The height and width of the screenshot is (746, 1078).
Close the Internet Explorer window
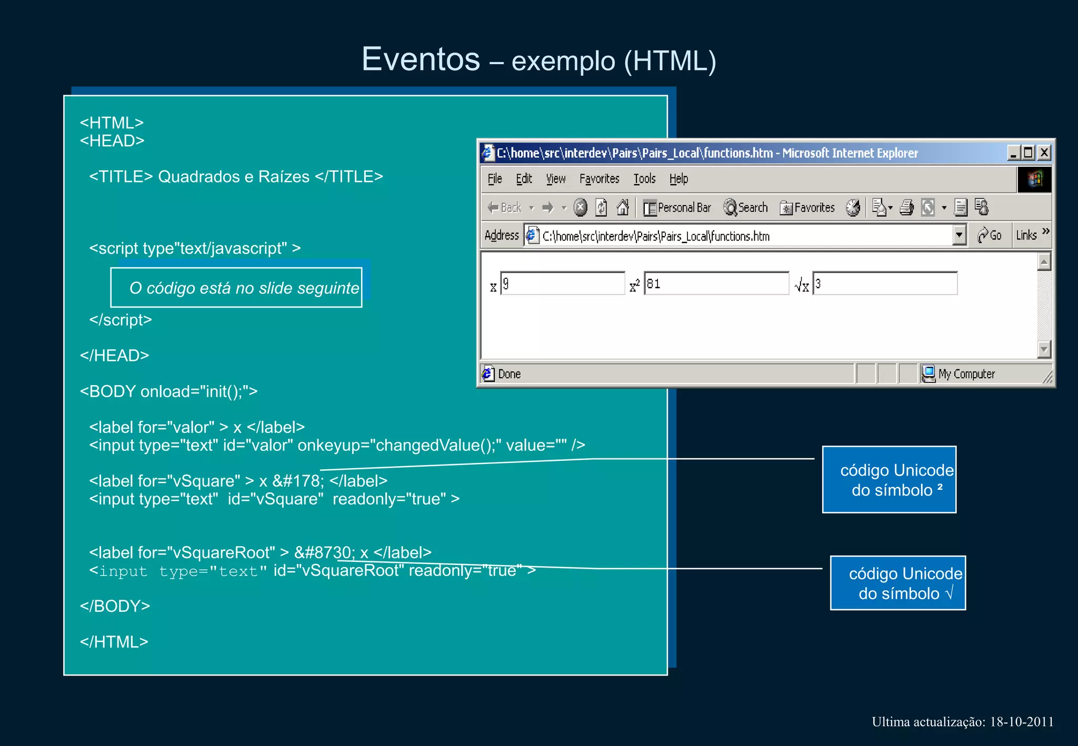pyautogui.click(x=1044, y=153)
